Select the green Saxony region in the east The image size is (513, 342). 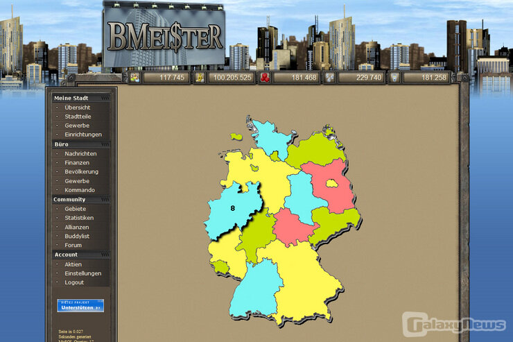(x=337, y=224)
